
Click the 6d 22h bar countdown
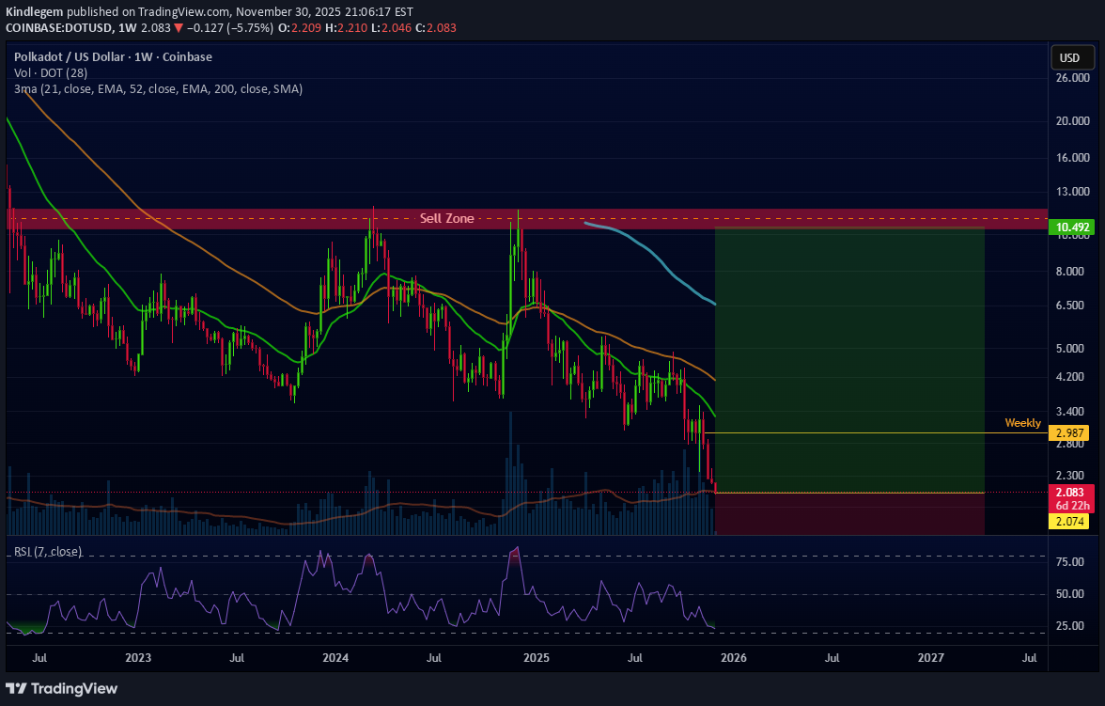1070,506
